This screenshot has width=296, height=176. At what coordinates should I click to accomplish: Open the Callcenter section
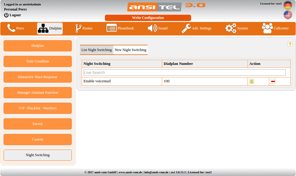pyautogui.click(x=275, y=28)
